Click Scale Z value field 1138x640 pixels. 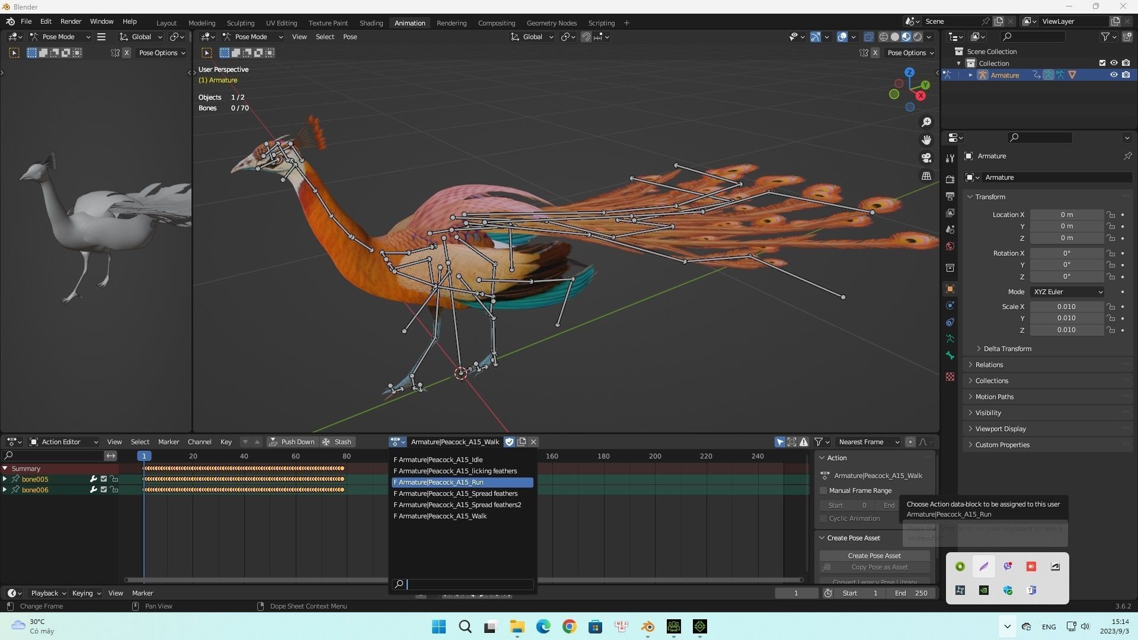1066,330
